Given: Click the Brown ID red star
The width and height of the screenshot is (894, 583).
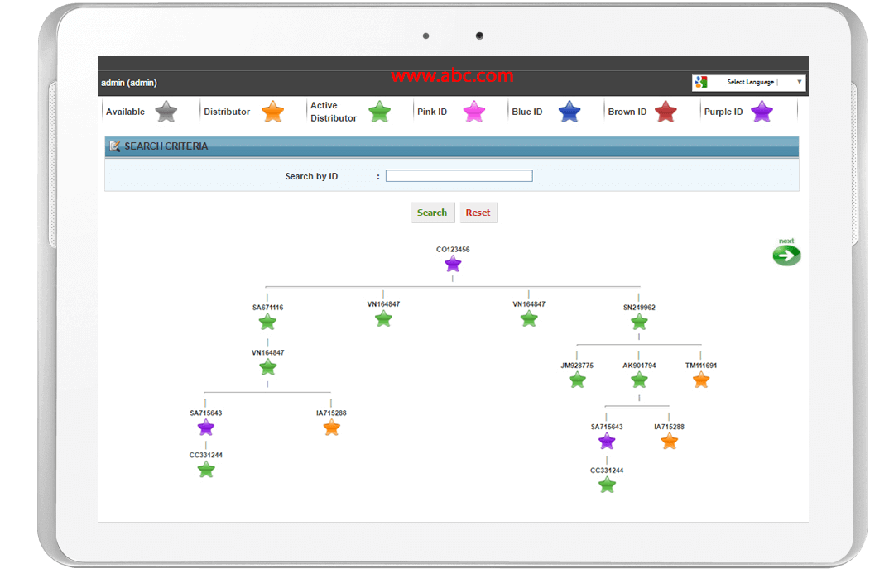Looking at the screenshot, I should coord(666,112).
